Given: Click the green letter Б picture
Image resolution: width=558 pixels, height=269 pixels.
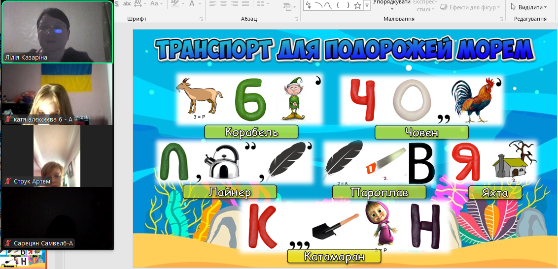Looking at the screenshot, I should (x=251, y=99).
